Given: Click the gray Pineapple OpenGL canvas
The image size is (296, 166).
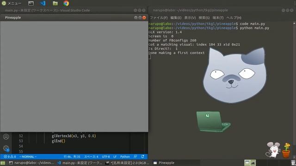Looking at the screenshot, I should point(74,76).
